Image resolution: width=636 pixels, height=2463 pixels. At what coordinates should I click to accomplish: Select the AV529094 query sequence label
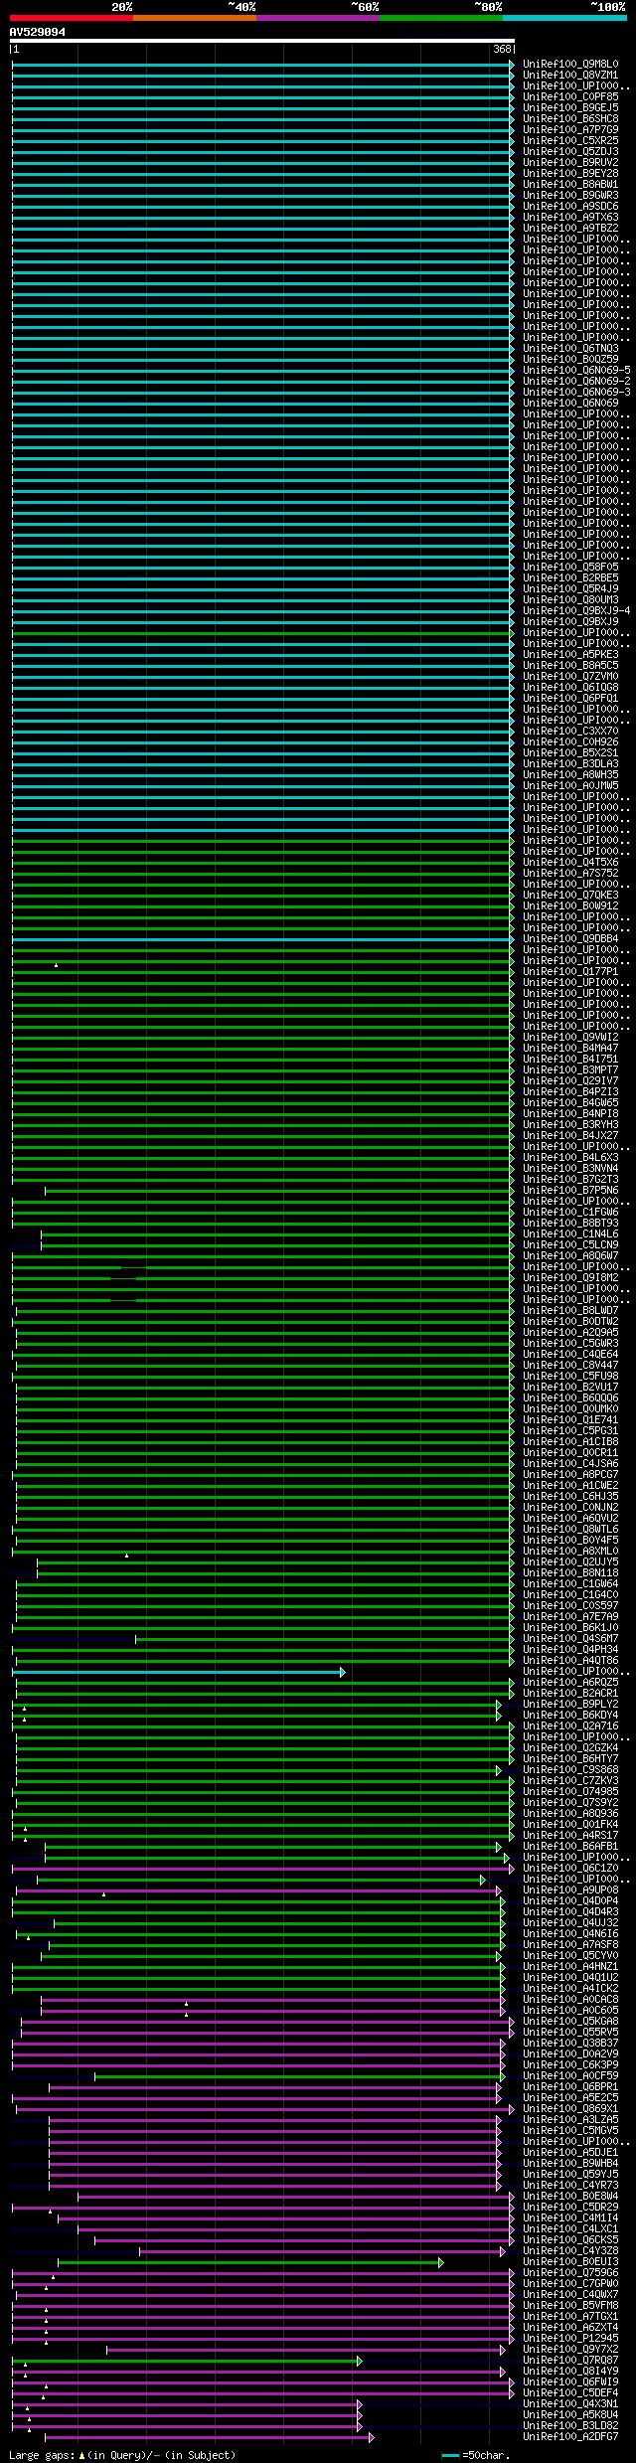click(38, 32)
